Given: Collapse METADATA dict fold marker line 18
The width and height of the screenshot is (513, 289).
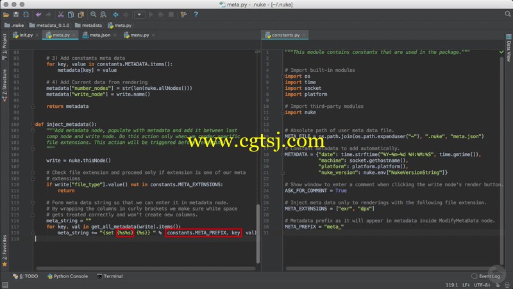Looking at the screenshot, I should (x=283, y=154).
